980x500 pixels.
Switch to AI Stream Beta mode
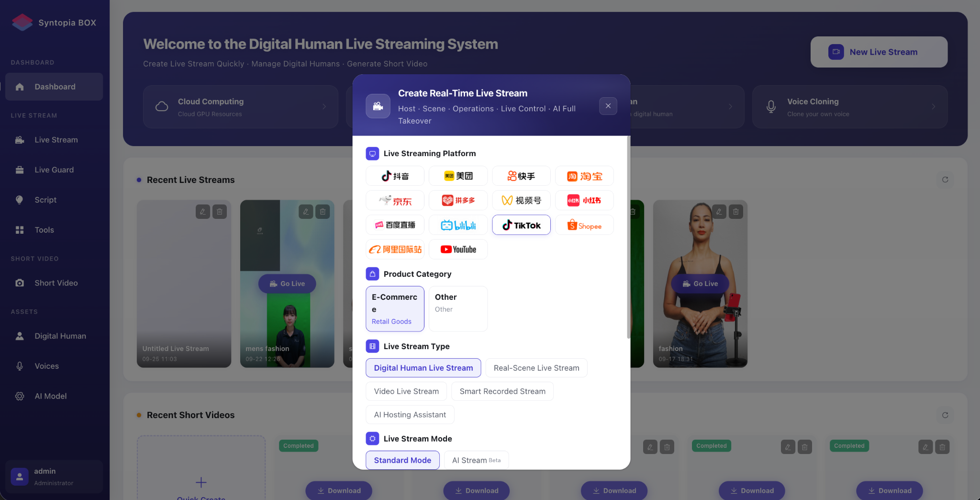pyautogui.click(x=477, y=460)
